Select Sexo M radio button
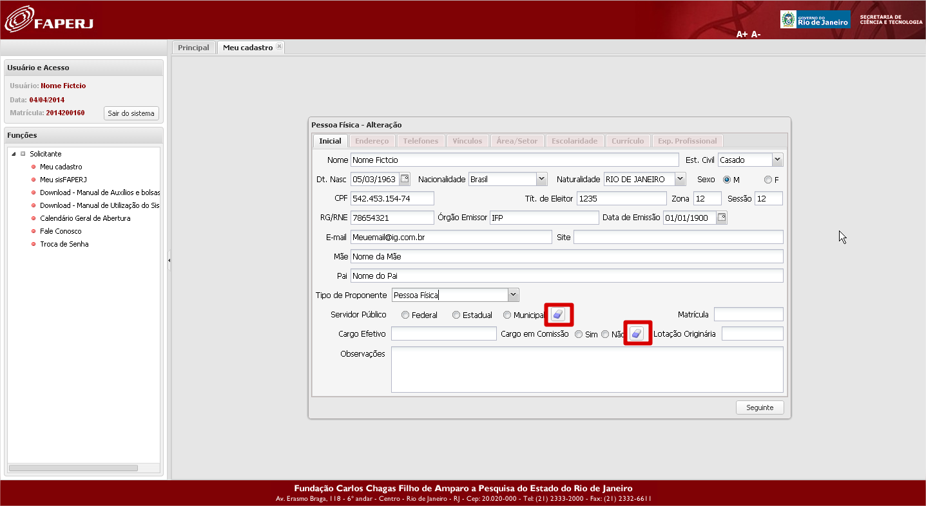Viewport: 926px width, 506px height. [727, 180]
